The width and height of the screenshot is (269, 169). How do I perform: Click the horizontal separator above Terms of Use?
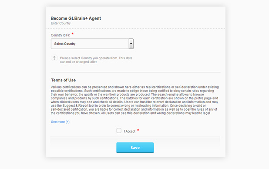coord(135,72)
